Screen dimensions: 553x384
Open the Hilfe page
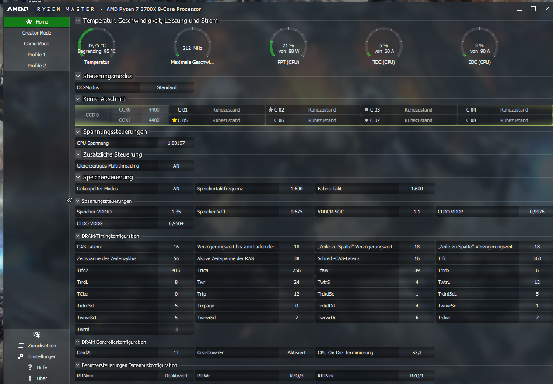point(37,367)
